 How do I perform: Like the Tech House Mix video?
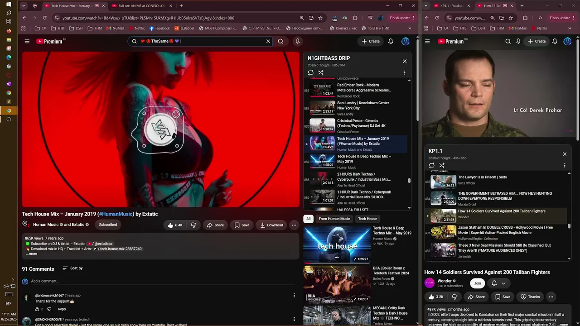pyautogui.click(x=175, y=225)
